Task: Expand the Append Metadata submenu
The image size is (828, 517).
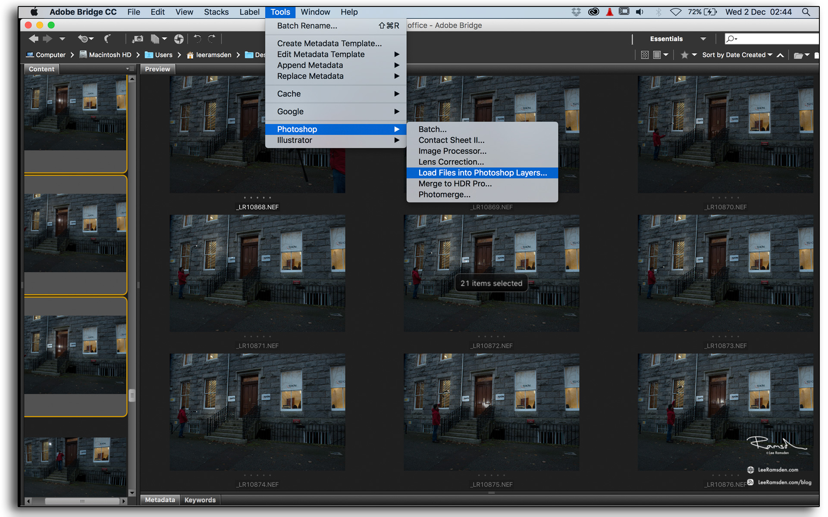Action: tap(336, 65)
